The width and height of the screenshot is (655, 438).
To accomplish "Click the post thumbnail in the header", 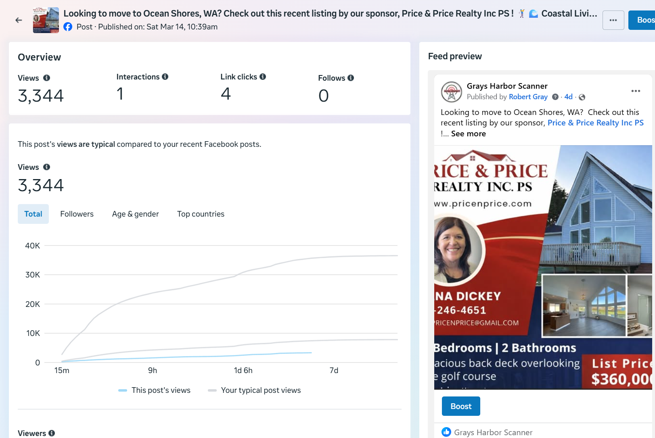I will (x=46, y=20).
